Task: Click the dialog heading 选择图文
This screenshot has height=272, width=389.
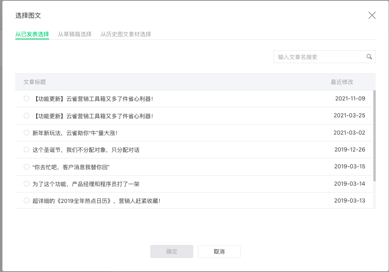Action: (28, 15)
